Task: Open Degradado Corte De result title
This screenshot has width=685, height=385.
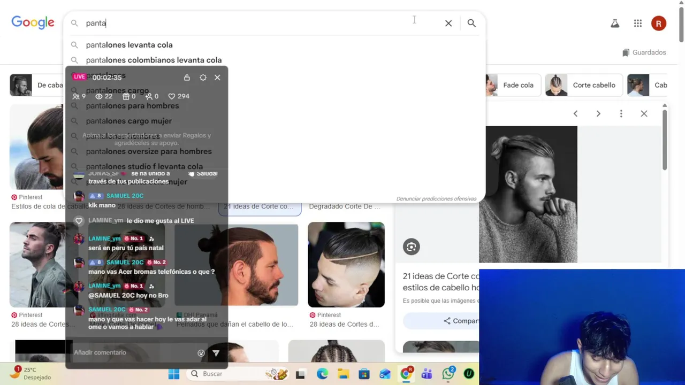Action: click(x=345, y=206)
